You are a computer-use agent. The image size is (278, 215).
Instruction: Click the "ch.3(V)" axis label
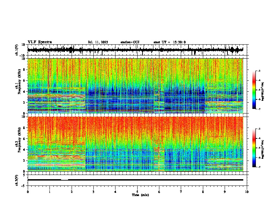tap(17, 180)
